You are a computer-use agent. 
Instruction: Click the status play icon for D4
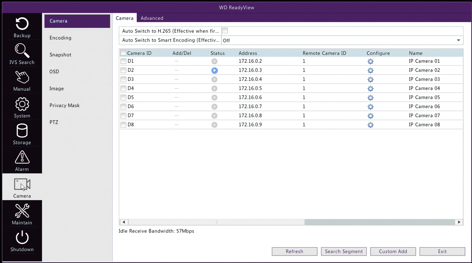[214, 89]
